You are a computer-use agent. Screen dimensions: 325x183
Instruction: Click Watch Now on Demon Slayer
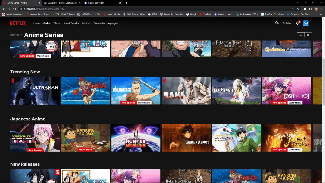click(x=43, y=56)
